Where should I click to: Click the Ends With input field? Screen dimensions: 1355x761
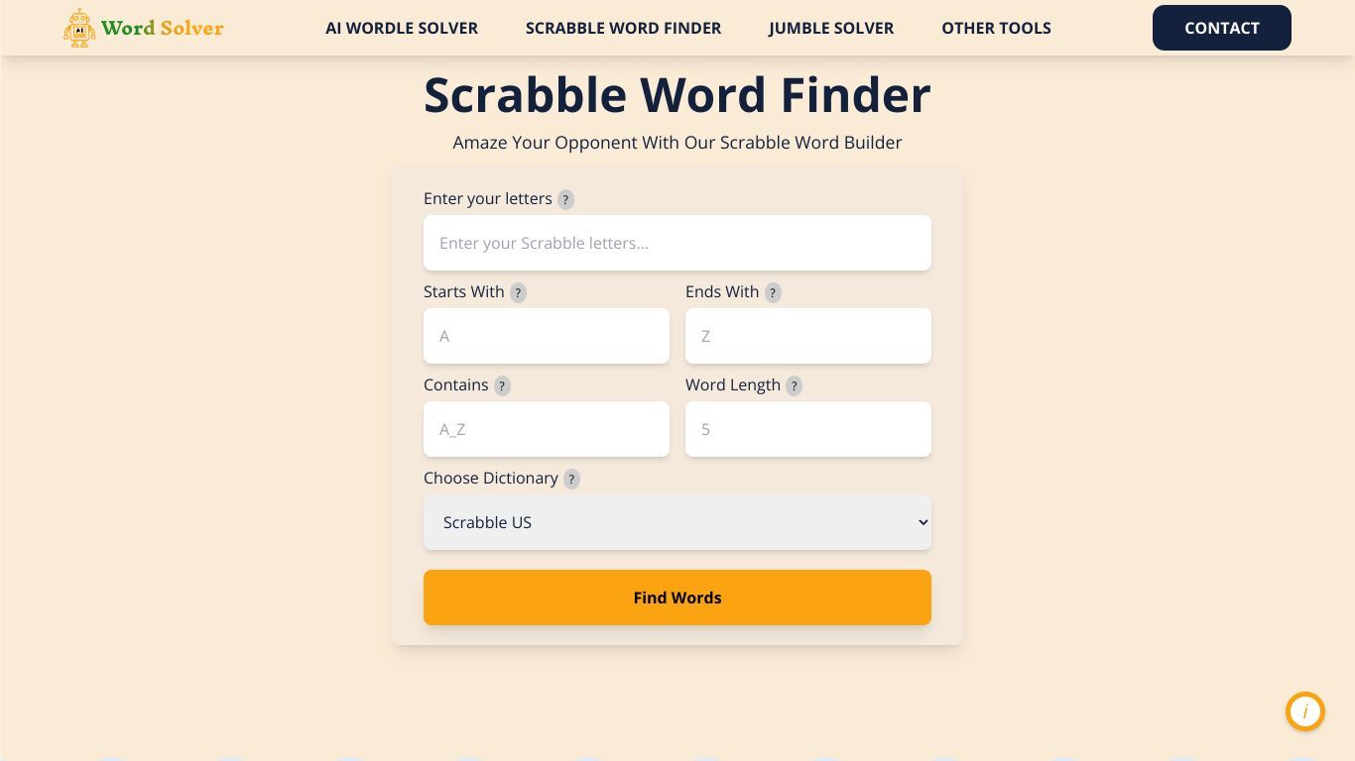tap(808, 336)
